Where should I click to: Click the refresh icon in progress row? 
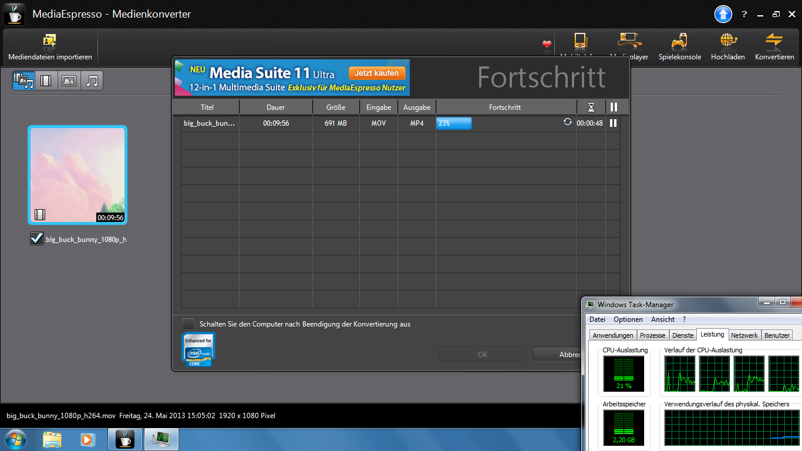[x=568, y=122]
